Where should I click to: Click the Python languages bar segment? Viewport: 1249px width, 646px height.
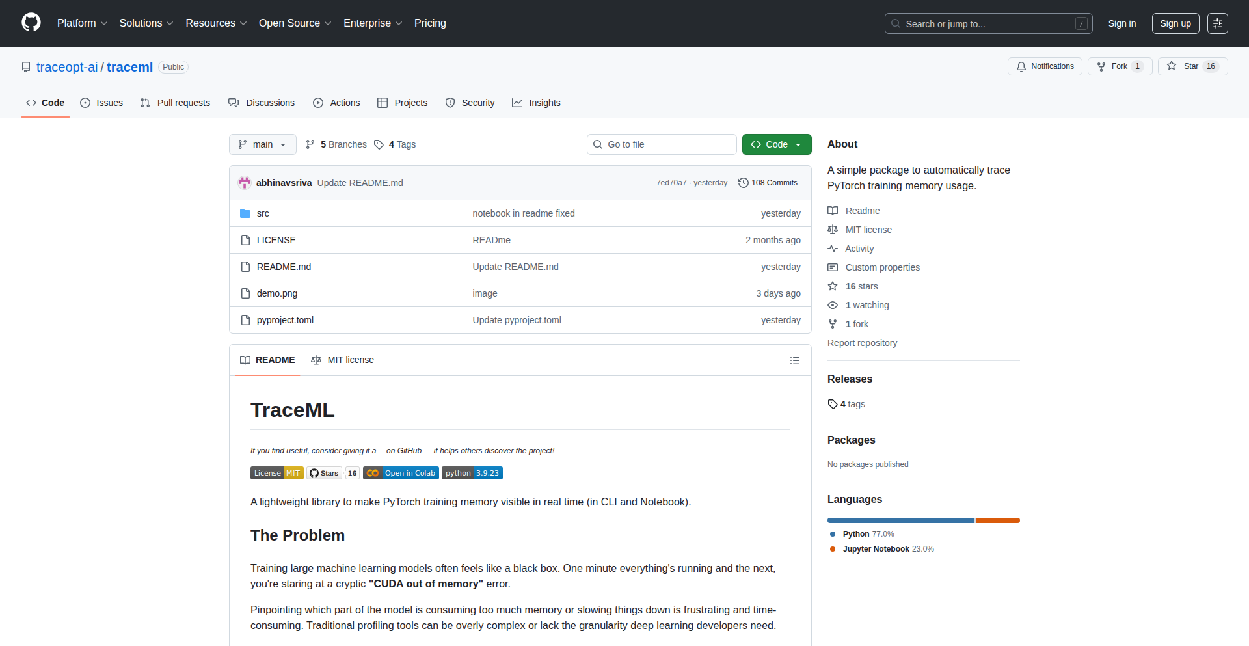coord(900,520)
